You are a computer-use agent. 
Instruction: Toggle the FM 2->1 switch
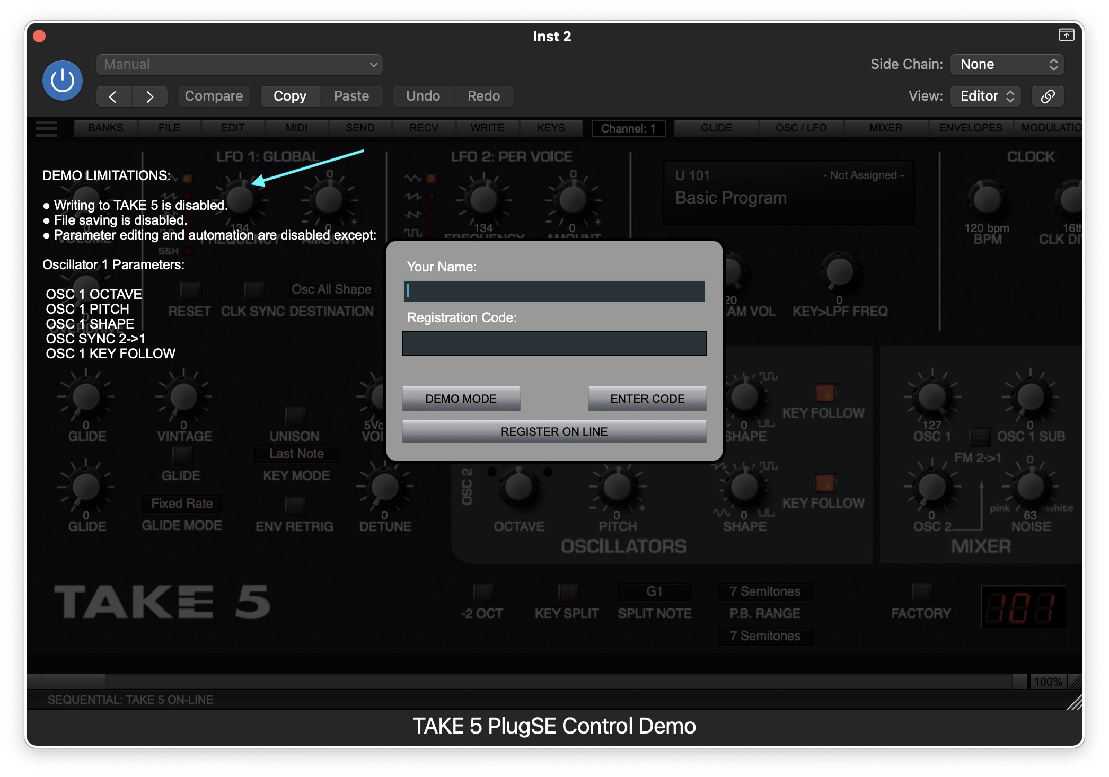click(x=980, y=437)
